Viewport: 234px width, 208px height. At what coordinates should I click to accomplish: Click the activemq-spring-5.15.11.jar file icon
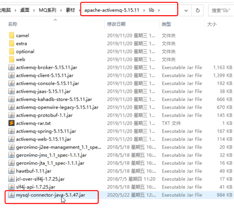tap(12, 131)
